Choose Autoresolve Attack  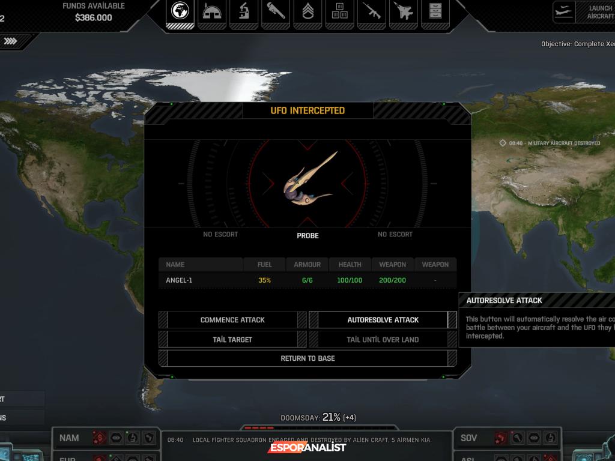pyautogui.click(x=383, y=320)
